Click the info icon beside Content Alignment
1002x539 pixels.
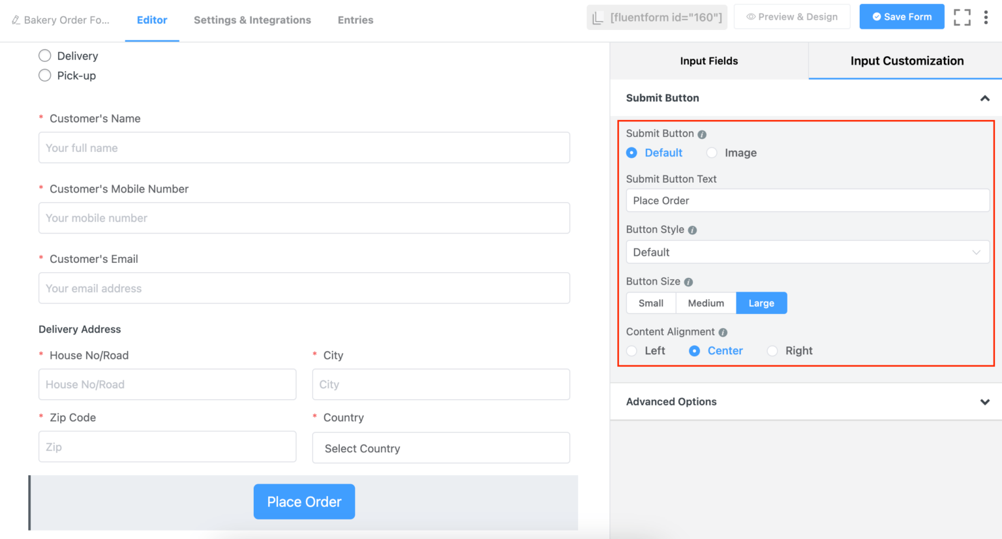[722, 332]
